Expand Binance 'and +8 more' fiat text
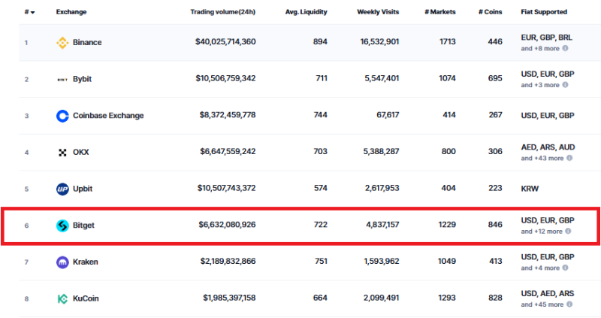The height and width of the screenshot is (318, 601). tap(540, 49)
